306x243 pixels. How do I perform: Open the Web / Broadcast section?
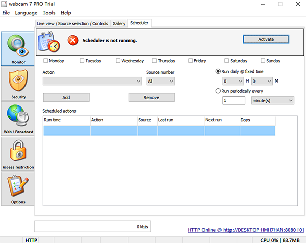click(18, 118)
